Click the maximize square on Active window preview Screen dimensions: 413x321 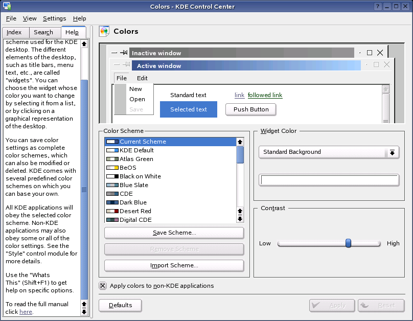tap(376, 64)
